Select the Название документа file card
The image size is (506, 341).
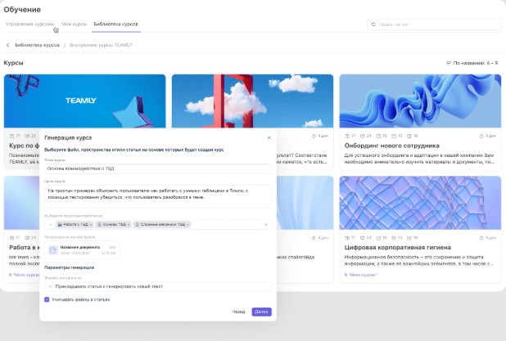[82, 250]
